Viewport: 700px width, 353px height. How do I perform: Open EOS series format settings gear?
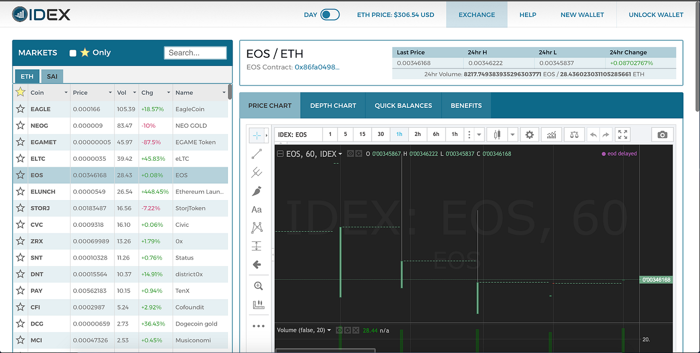pyautogui.click(x=358, y=154)
